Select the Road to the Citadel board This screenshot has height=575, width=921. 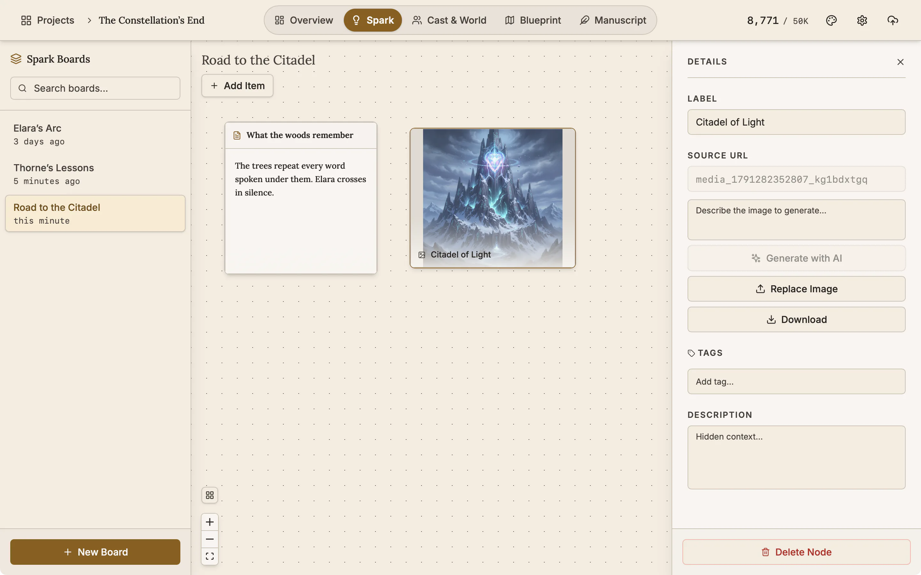point(95,213)
